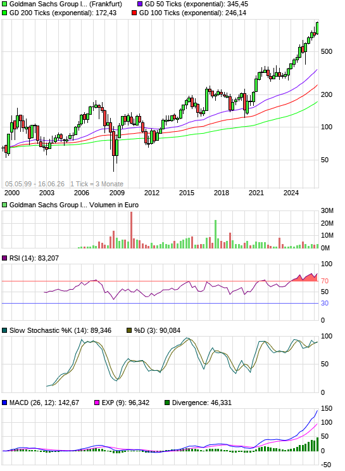Click the 2000 year label on the x-axis
This screenshot has width=345, height=471.
[12, 193]
